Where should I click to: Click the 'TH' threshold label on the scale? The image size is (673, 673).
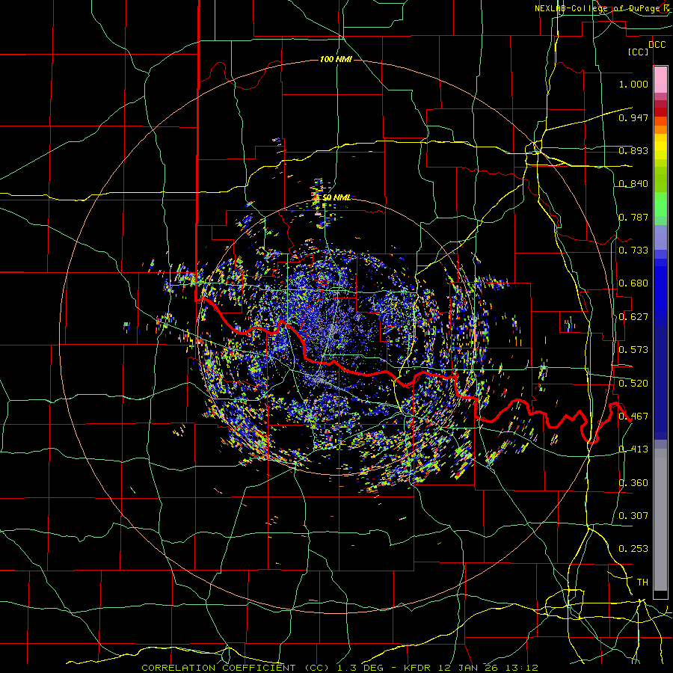pyautogui.click(x=642, y=583)
